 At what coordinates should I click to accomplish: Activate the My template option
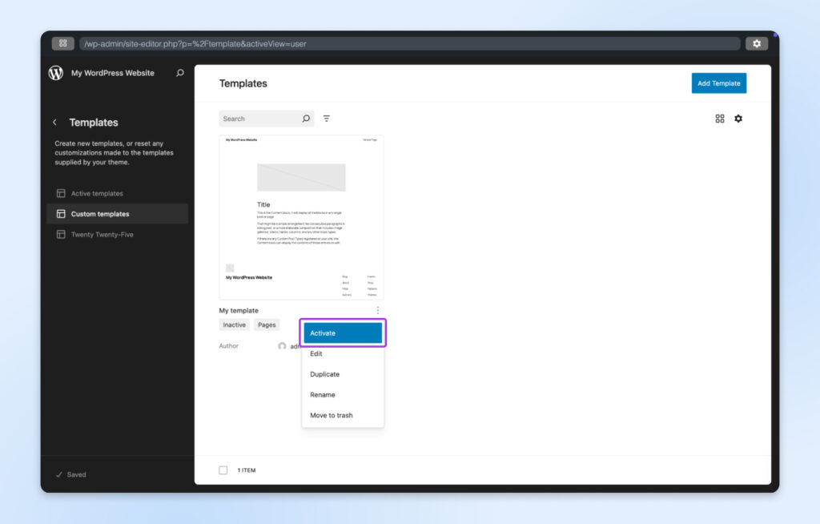pos(343,333)
